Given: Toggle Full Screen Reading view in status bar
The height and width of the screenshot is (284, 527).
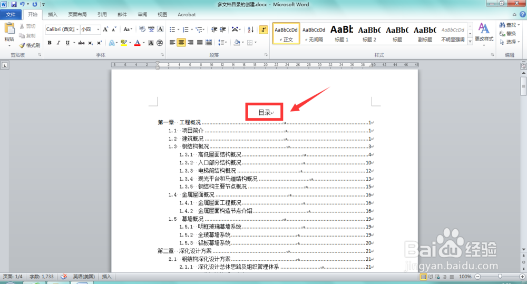Looking at the screenshot, I should (x=431, y=277).
